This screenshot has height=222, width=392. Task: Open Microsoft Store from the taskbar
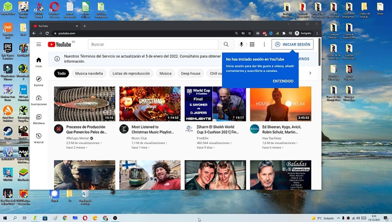(45, 218)
